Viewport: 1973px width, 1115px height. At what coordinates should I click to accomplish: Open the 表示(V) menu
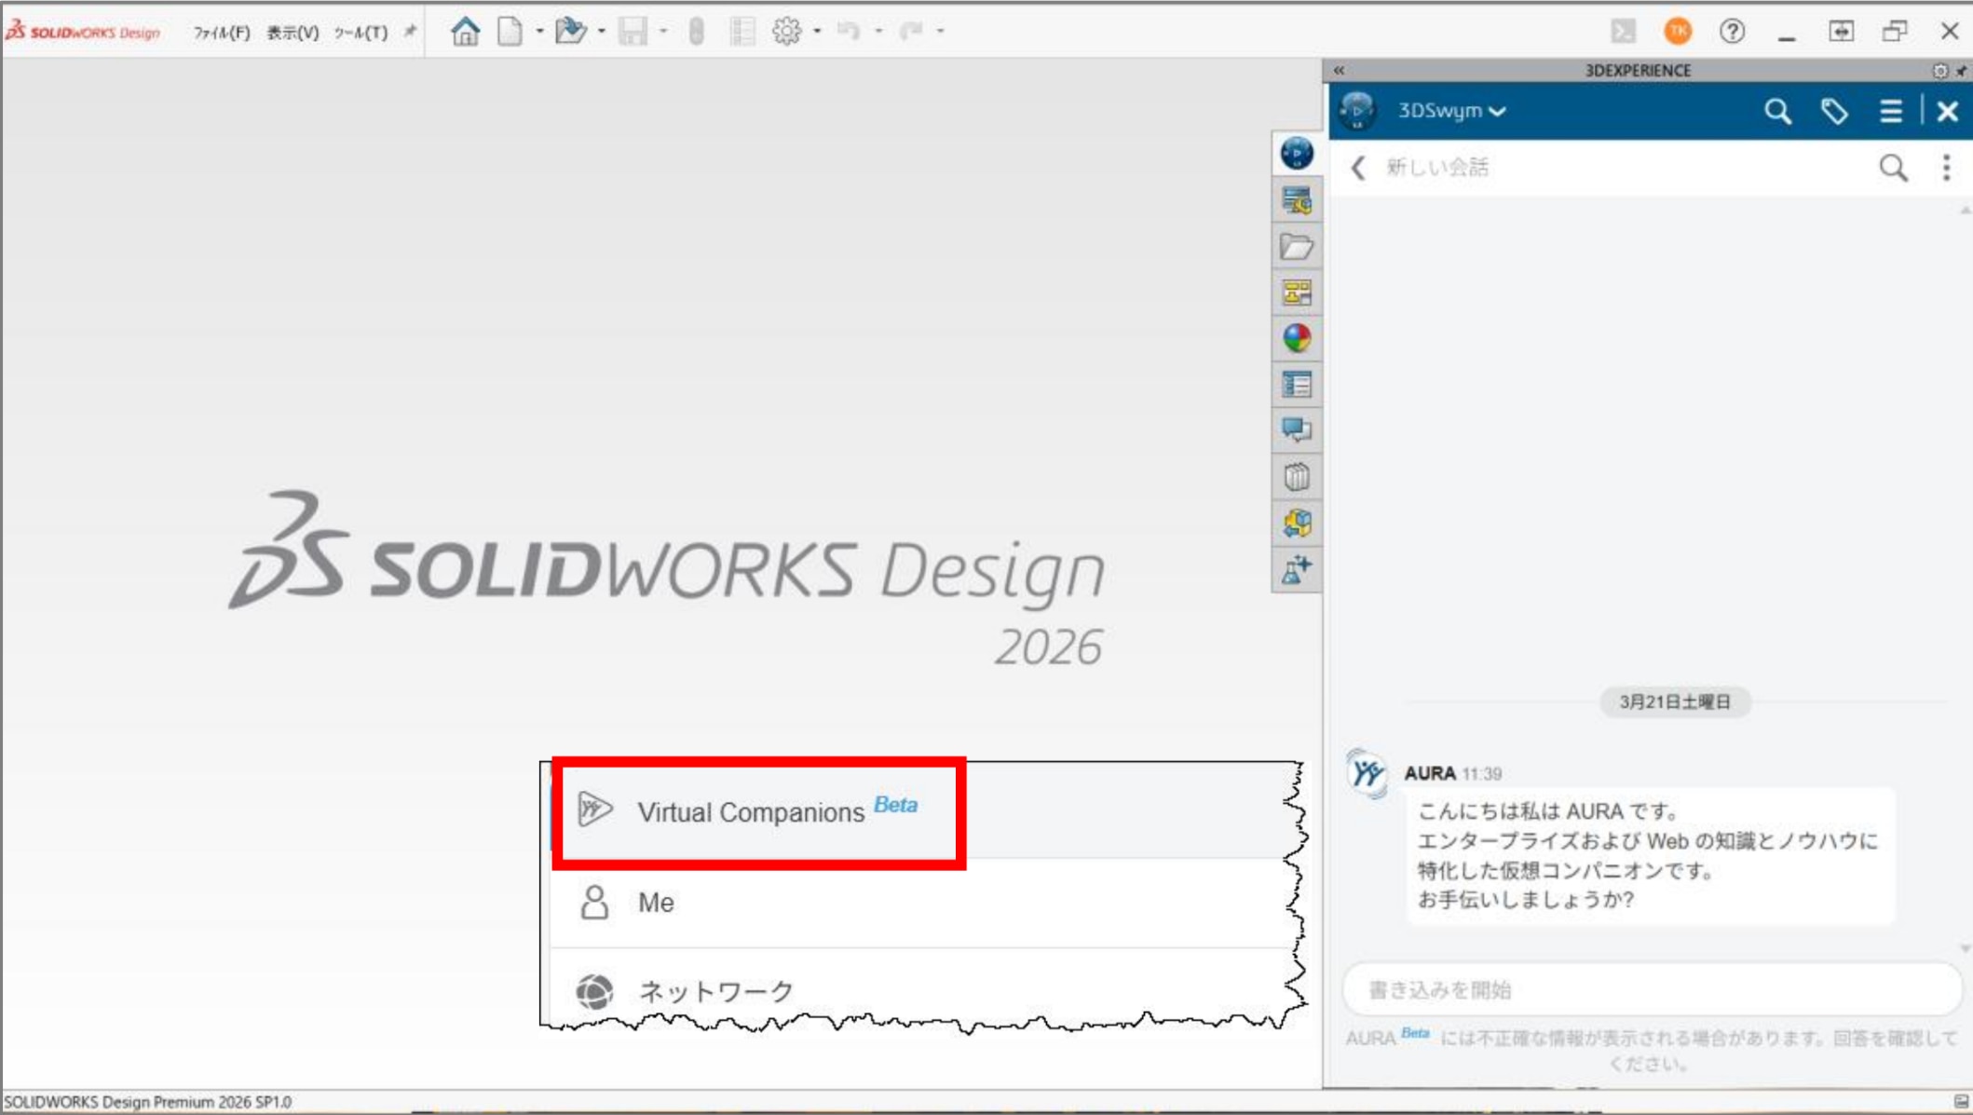[293, 33]
